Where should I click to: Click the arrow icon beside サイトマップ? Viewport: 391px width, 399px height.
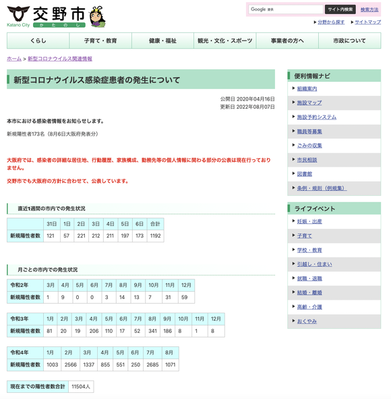click(352, 22)
